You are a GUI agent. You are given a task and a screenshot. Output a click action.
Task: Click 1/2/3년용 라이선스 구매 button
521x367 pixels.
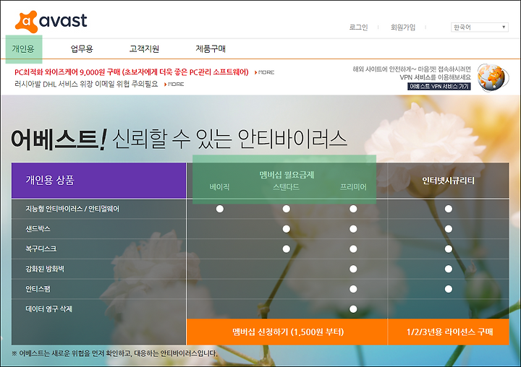[449, 332]
